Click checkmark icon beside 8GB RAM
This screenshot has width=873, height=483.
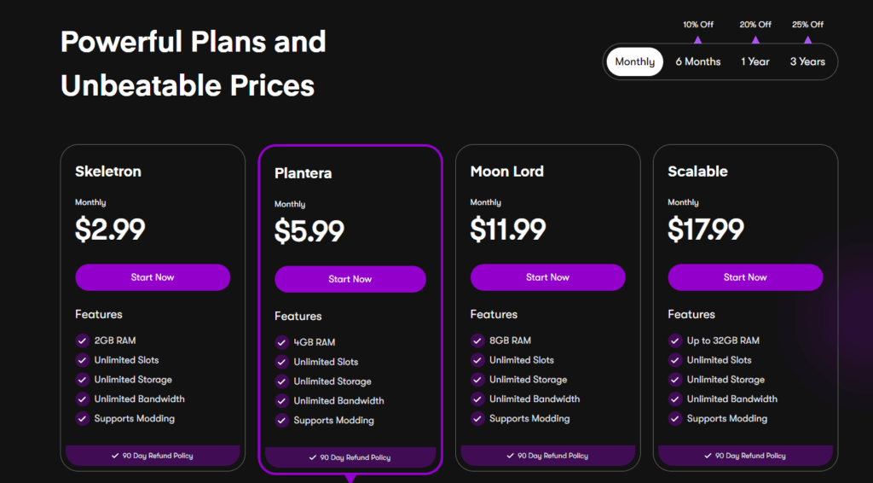(477, 340)
